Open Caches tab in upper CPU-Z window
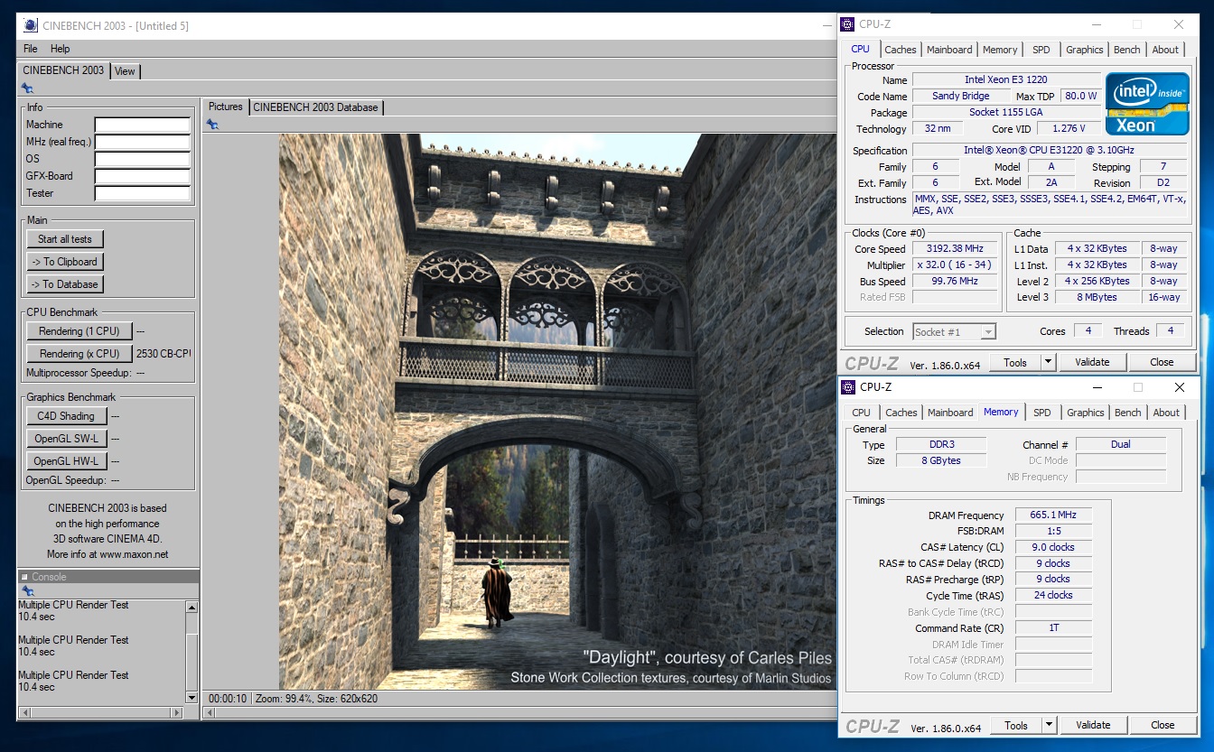The width and height of the screenshot is (1214, 752). coord(901,50)
